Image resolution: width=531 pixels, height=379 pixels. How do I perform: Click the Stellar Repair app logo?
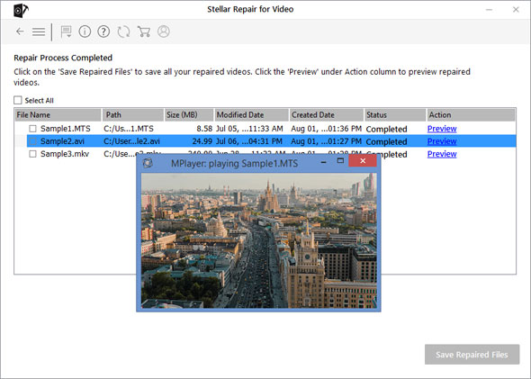click(21, 10)
